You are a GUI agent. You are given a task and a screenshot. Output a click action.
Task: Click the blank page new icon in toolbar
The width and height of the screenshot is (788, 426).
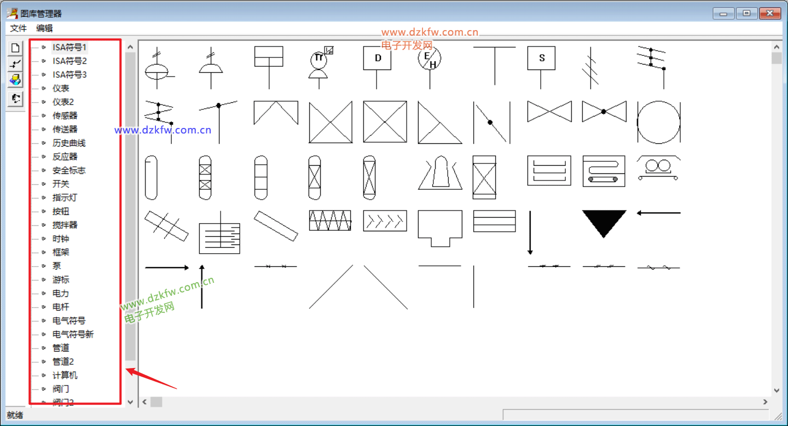pyautogui.click(x=15, y=48)
